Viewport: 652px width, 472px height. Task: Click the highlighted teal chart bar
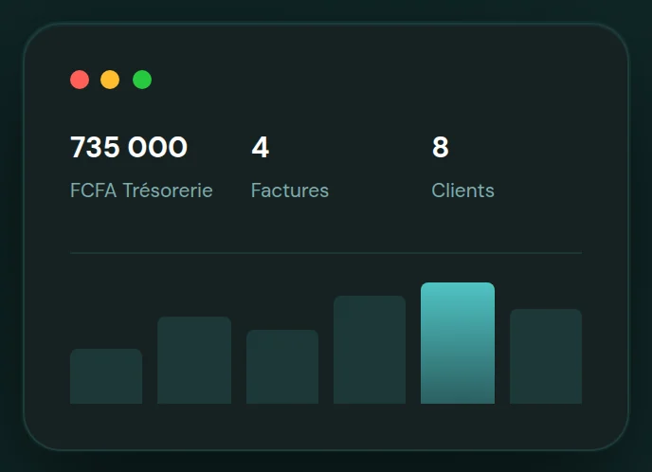(458, 343)
